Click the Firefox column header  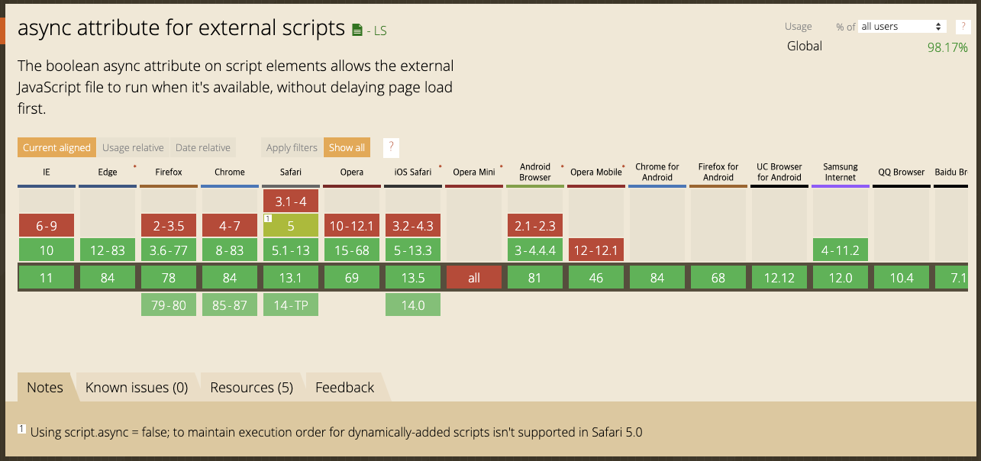169,172
